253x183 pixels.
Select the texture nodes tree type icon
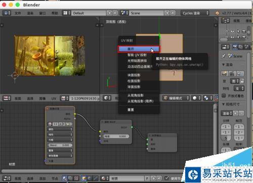coord(76,178)
